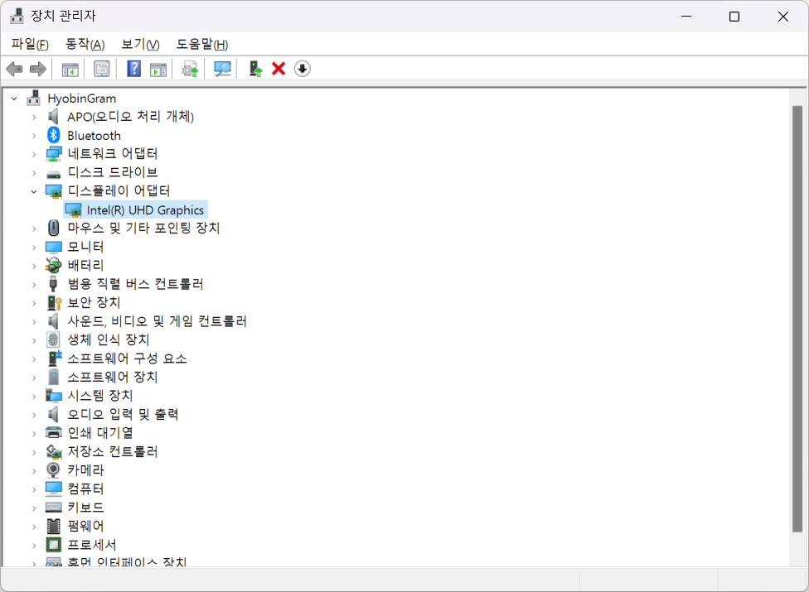Open the 동작(A) menu
Screen dimensions: 809x592
click(85, 45)
